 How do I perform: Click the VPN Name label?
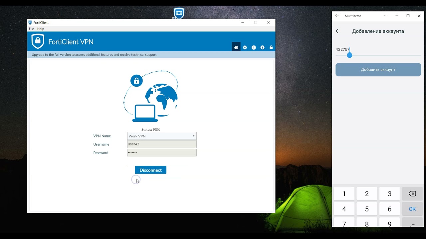tap(102, 136)
